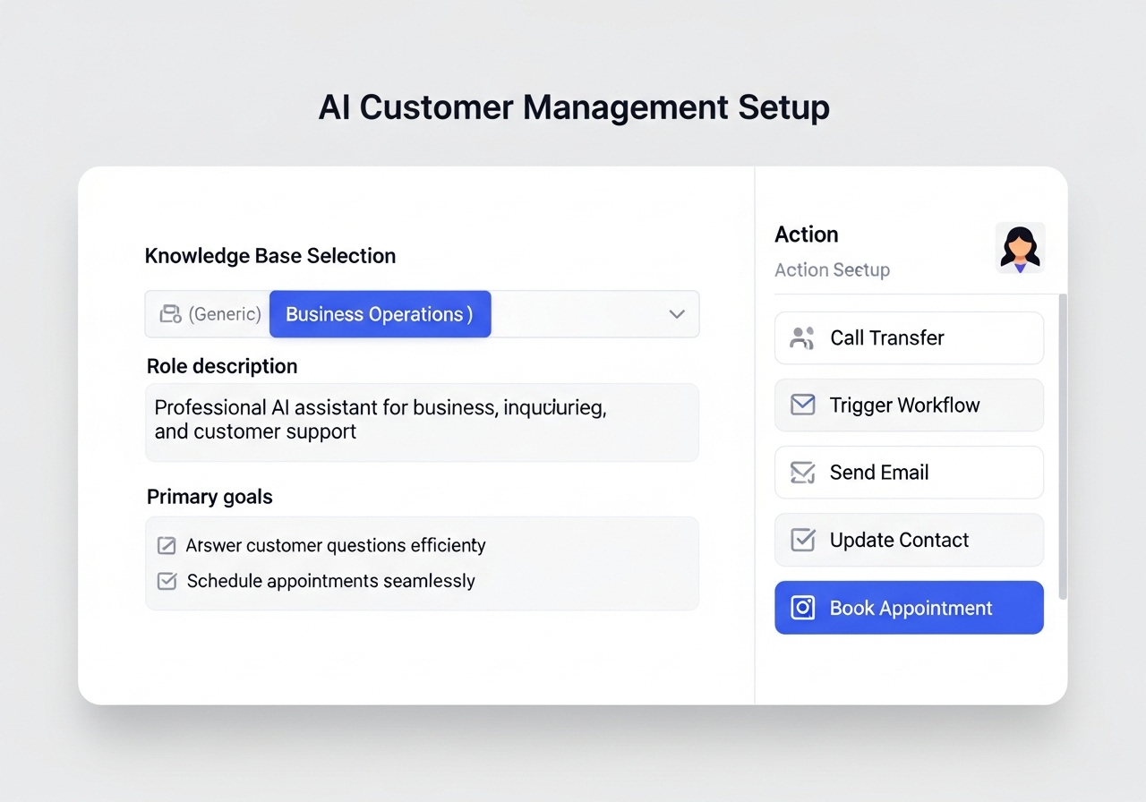Click the calendar icon on Book Appointment
Image resolution: width=1146 pixels, height=802 pixels.
(x=802, y=608)
